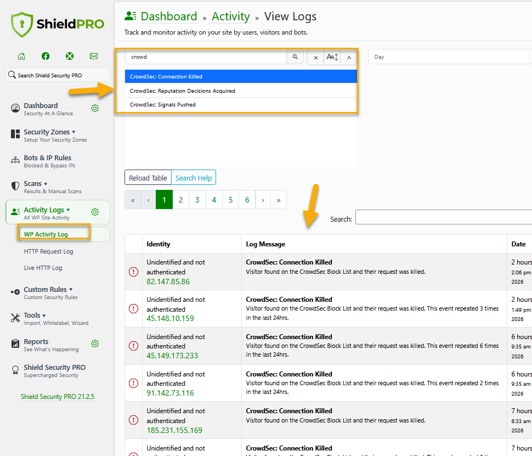The height and width of the screenshot is (456, 532).
Task: Open the Day filter dropdown
Action: 450,57
